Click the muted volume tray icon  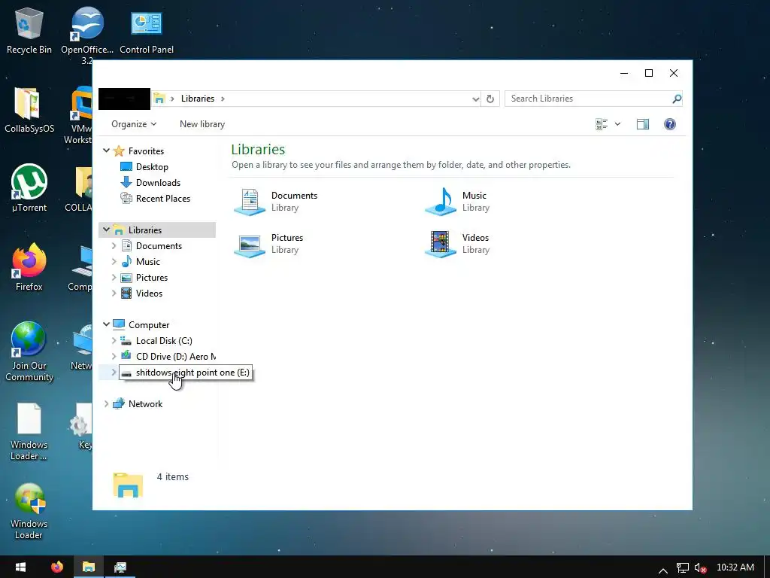click(700, 567)
